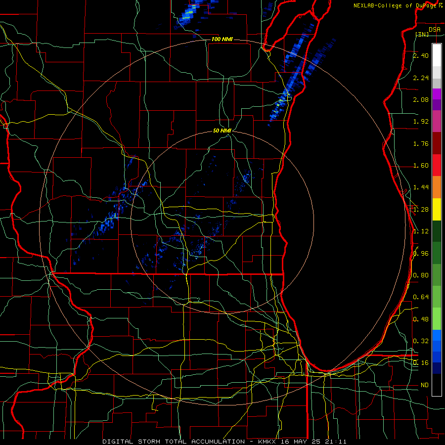
Task: Pick the light green swatch beside 0.48
Action: 437,319
